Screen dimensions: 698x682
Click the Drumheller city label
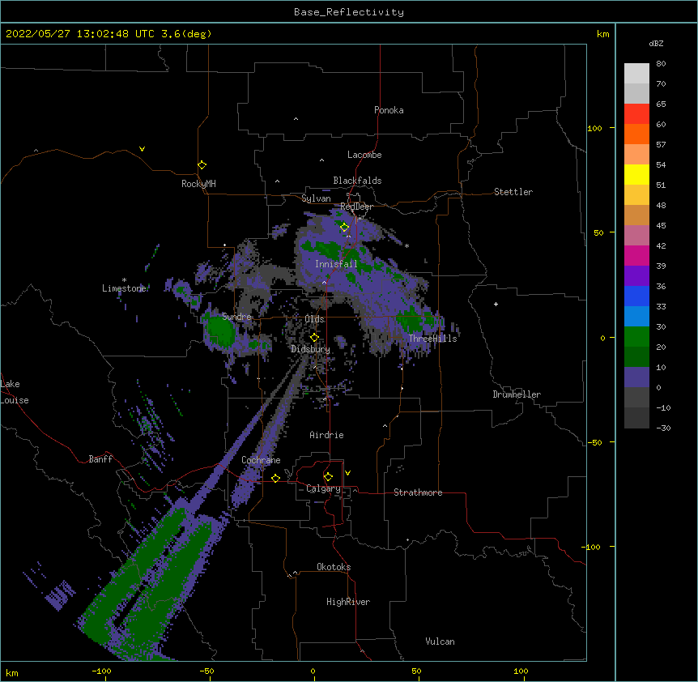[517, 394]
